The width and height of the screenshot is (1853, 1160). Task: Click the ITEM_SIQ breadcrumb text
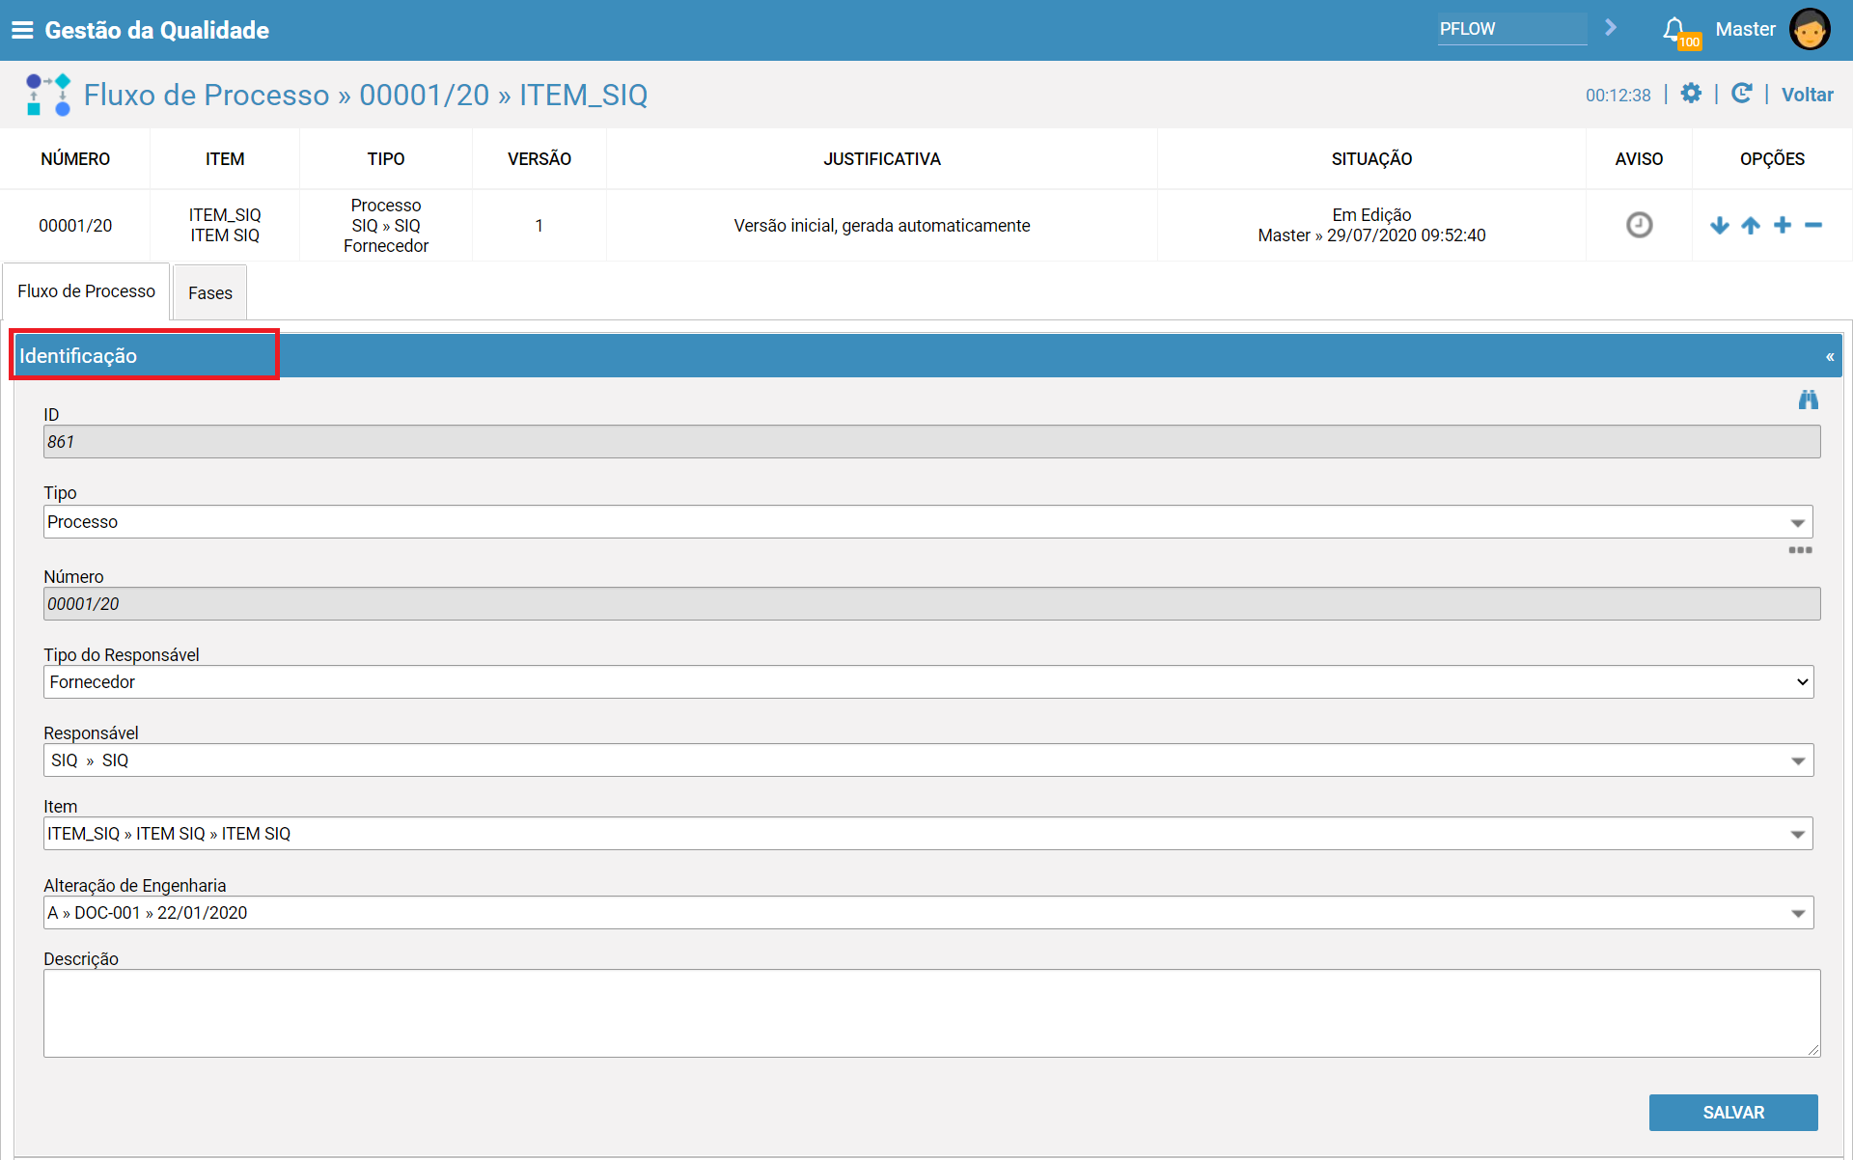coord(584,95)
